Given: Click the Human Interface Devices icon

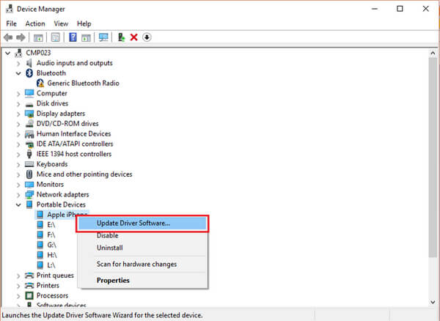Looking at the screenshot, I should point(29,134).
